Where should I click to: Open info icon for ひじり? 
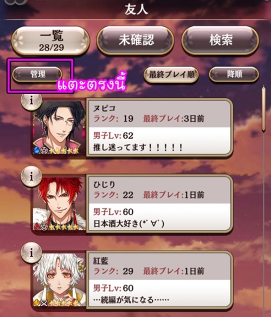click(31, 177)
